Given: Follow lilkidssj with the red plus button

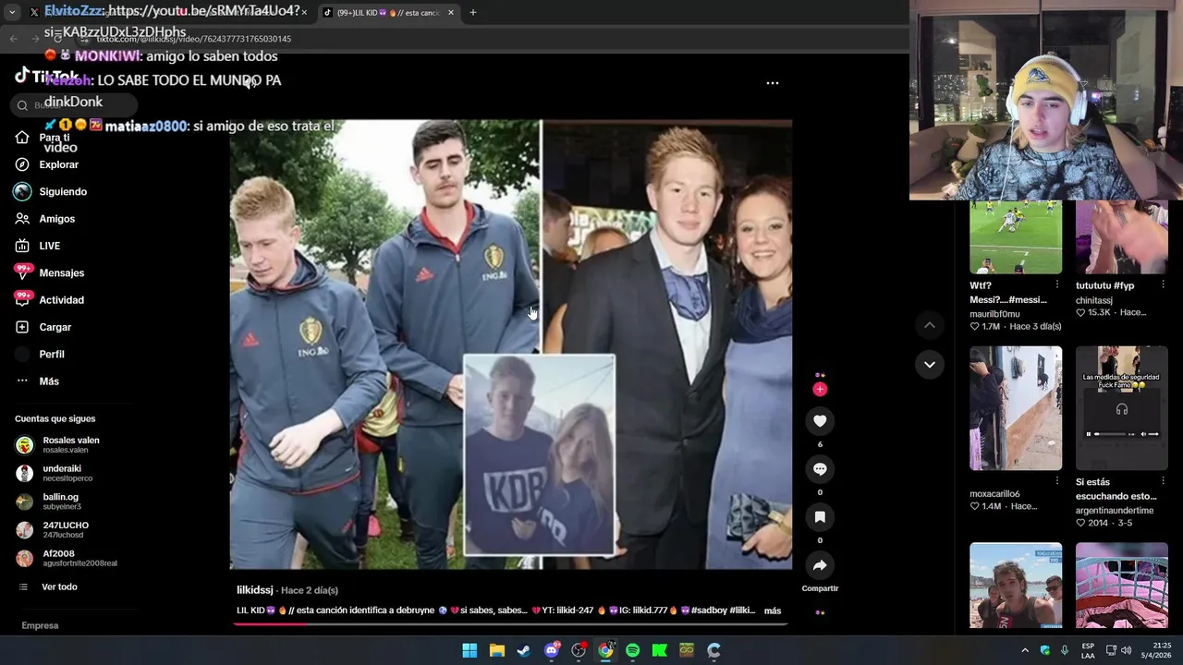Looking at the screenshot, I should pyautogui.click(x=820, y=389).
